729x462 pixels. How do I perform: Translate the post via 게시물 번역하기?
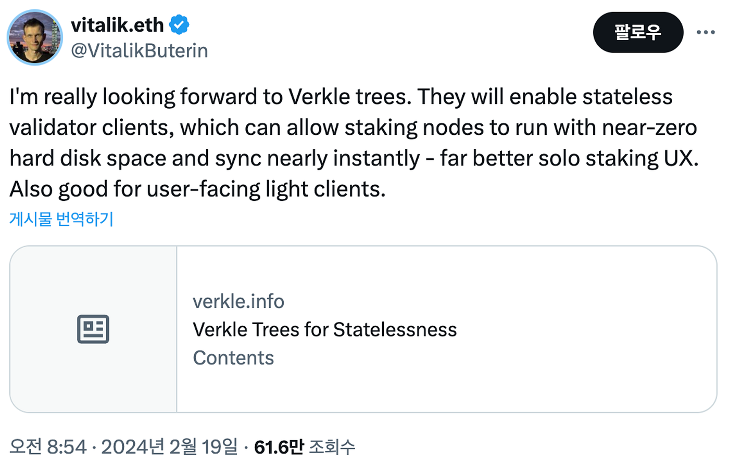(61, 219)
